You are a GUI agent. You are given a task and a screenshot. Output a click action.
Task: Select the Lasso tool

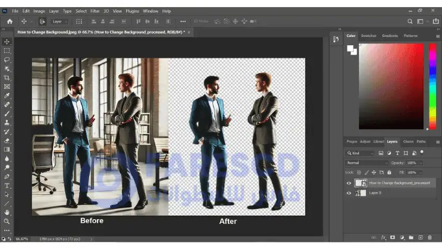[x=7, y=60]
